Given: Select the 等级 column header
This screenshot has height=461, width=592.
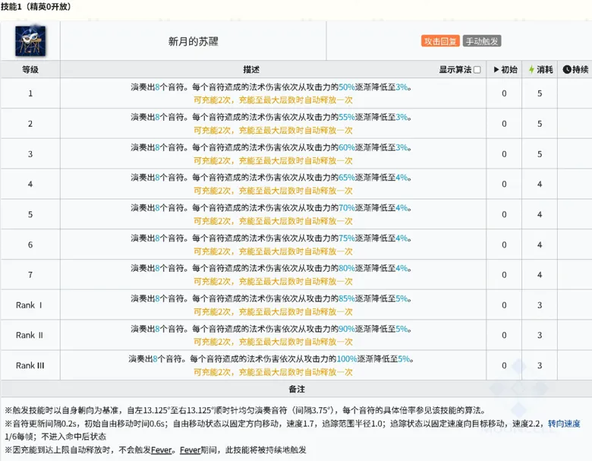Looking at the screenshot, I should point(30,70).
